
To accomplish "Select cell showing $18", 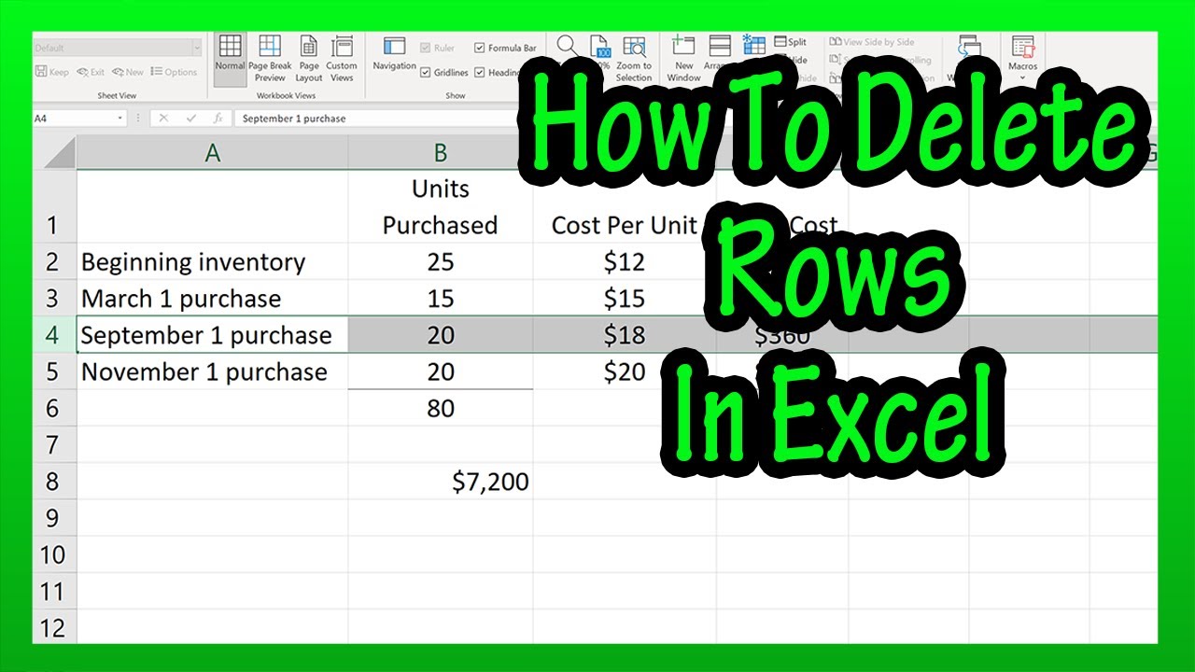I will pyautogui.click(x=625, y=335).
